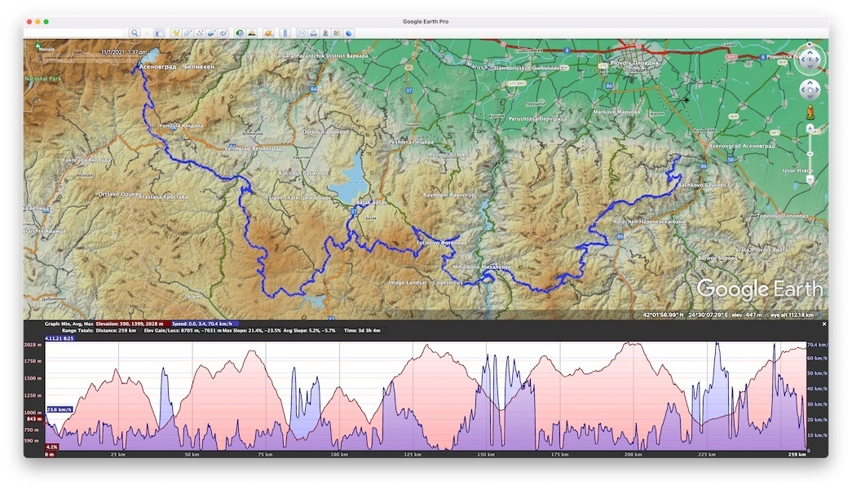Image resolution: width=852 pixels, height=489 pixels.
Task: Click the Asenovgrad label on map
Action: 741,146
